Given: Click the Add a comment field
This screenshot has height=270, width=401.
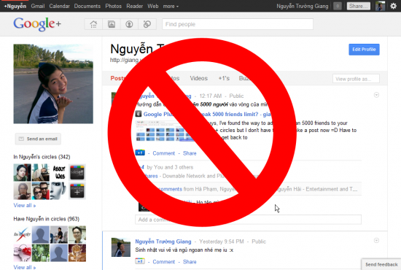Looking at the screenshot, I should pos(248,220).
